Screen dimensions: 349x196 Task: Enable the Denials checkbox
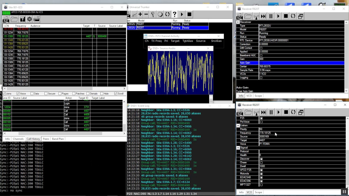click(88, 94)
